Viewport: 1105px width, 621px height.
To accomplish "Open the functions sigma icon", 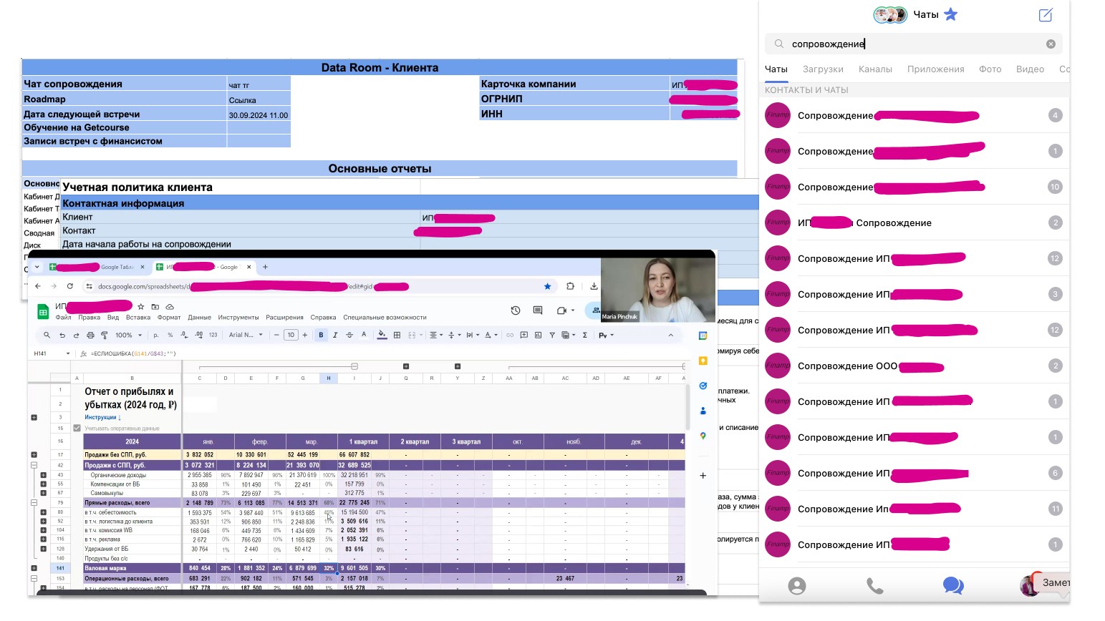I will 585,335.
